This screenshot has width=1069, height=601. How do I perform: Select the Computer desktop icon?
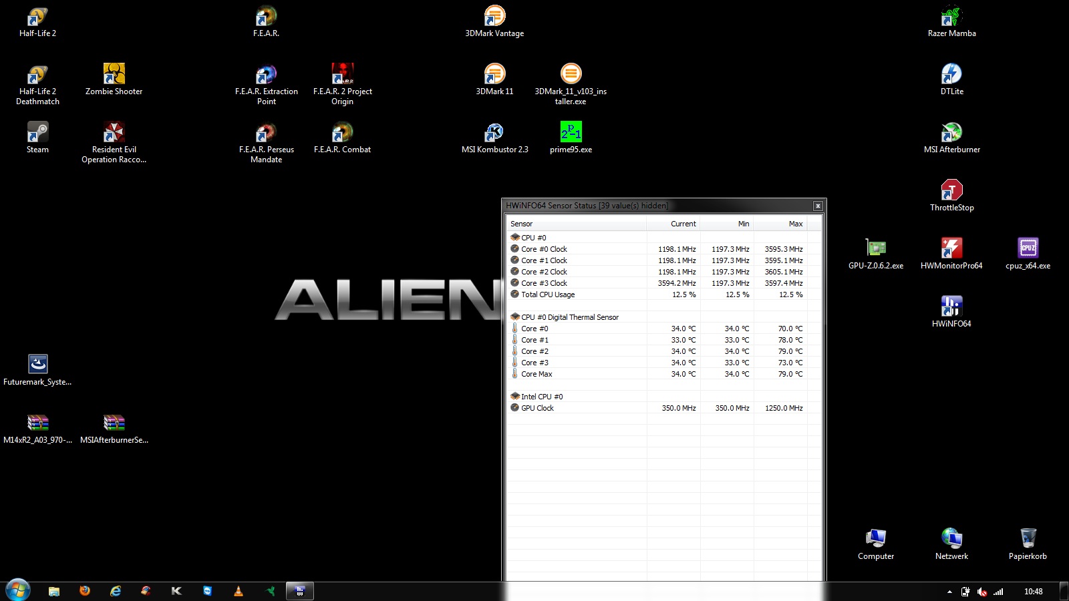tap(875, 544)
